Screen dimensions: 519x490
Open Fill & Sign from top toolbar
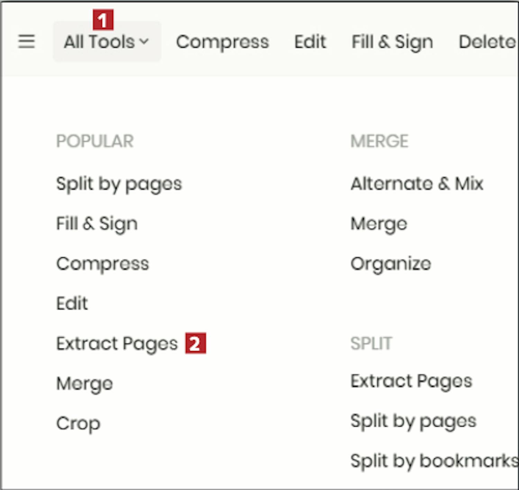point(392,42)
